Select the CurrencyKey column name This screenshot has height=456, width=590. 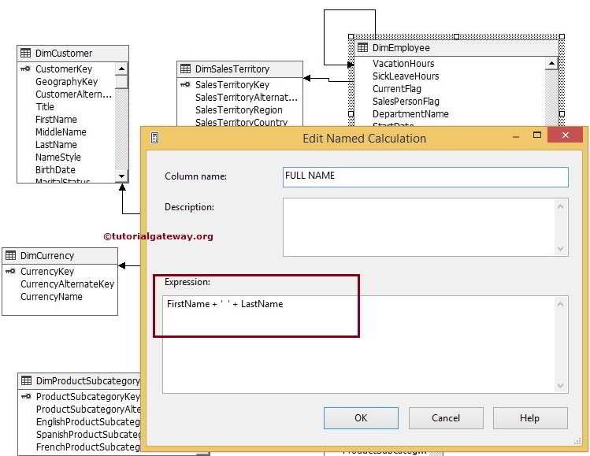click(47, 271)
